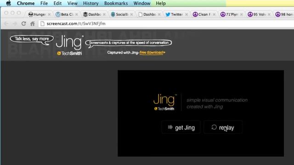Open the History menu
The height and width of the screenshot is (165, 294).
tap(91, 3)
